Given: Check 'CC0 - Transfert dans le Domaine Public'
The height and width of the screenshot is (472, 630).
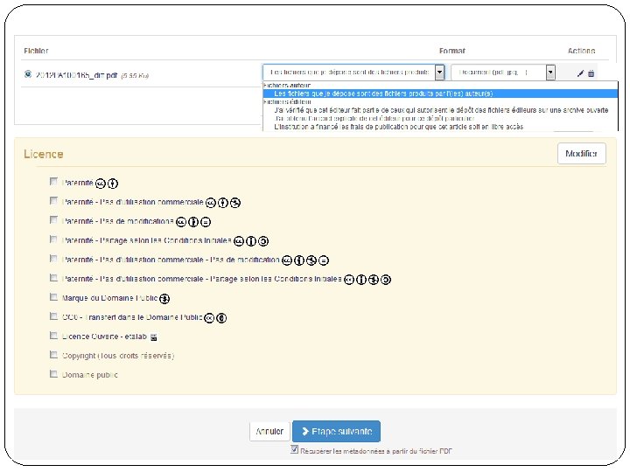Looking at the screenshot, I should (53, 316).
